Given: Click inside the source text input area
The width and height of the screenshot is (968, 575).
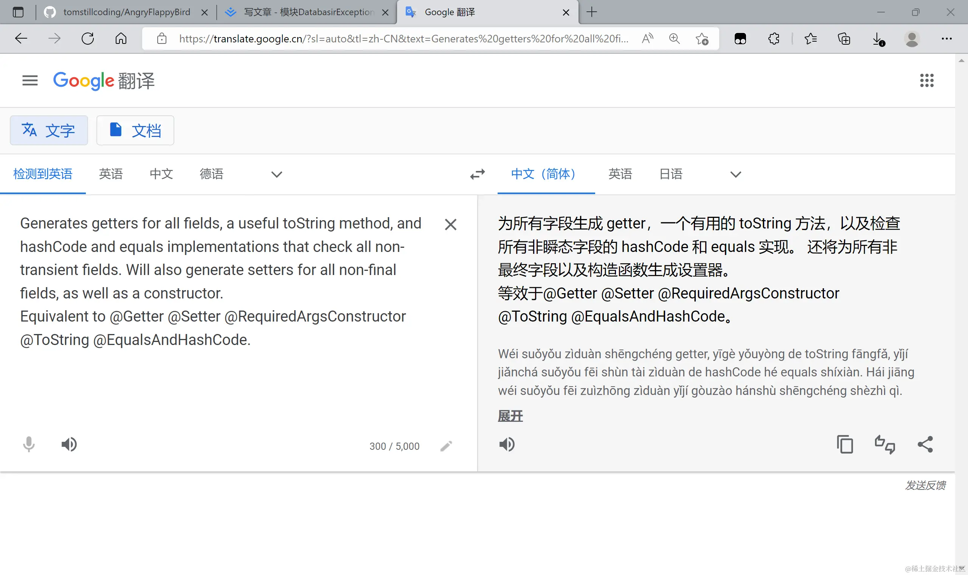Looking at the screenshot, I should pos(221,380).
